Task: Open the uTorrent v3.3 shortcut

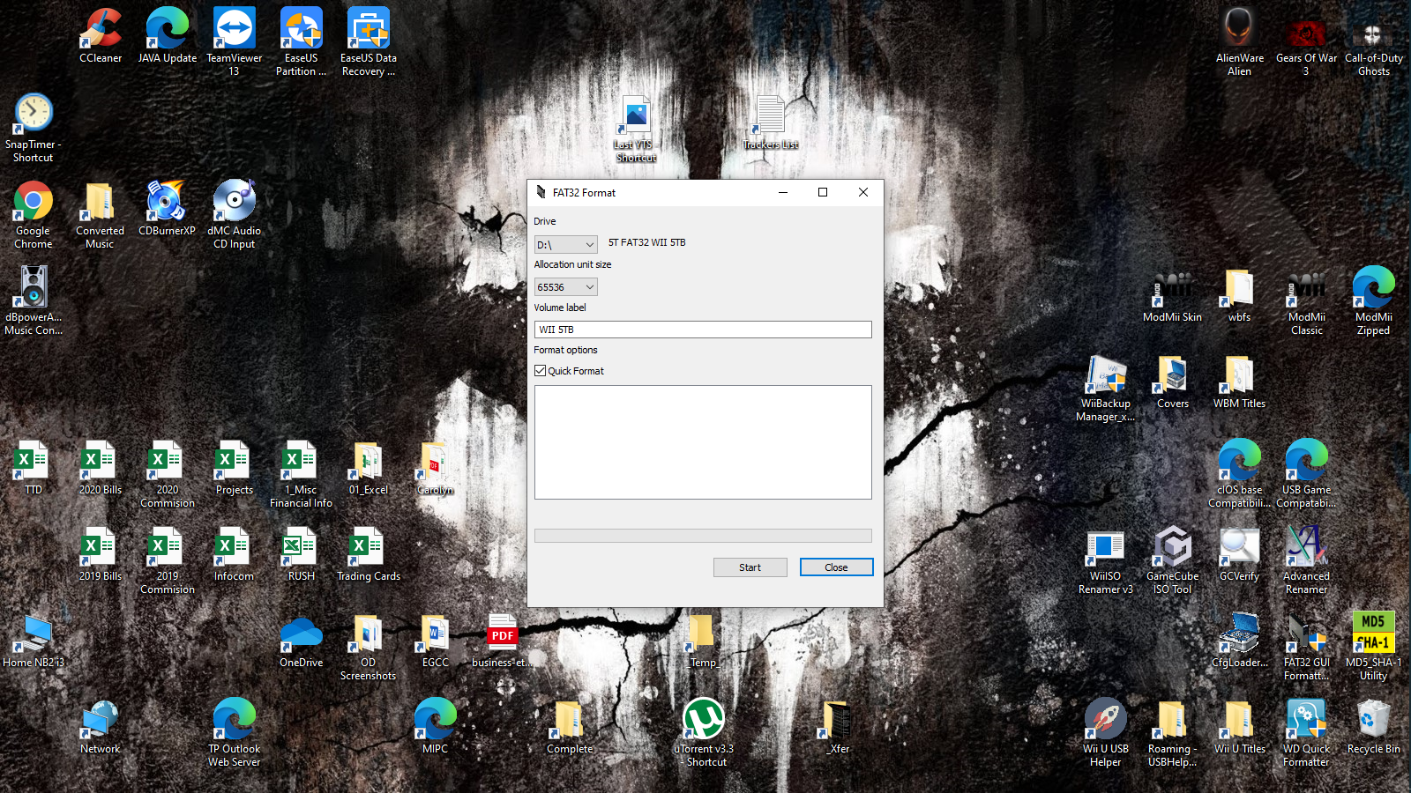Action: click(x=704, y=719)
